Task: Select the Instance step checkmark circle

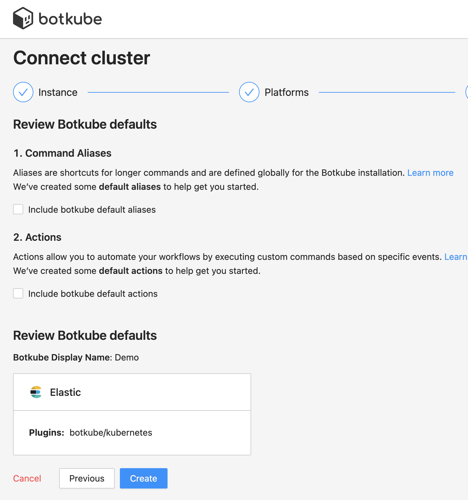Action: [23, 92]
